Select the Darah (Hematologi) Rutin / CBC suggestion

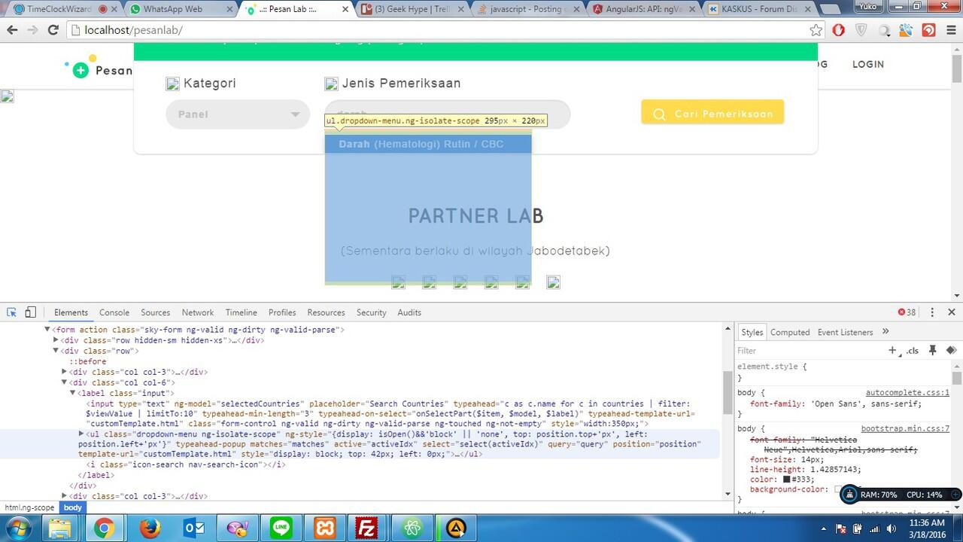pyautogui.click(x=428, y=144)
